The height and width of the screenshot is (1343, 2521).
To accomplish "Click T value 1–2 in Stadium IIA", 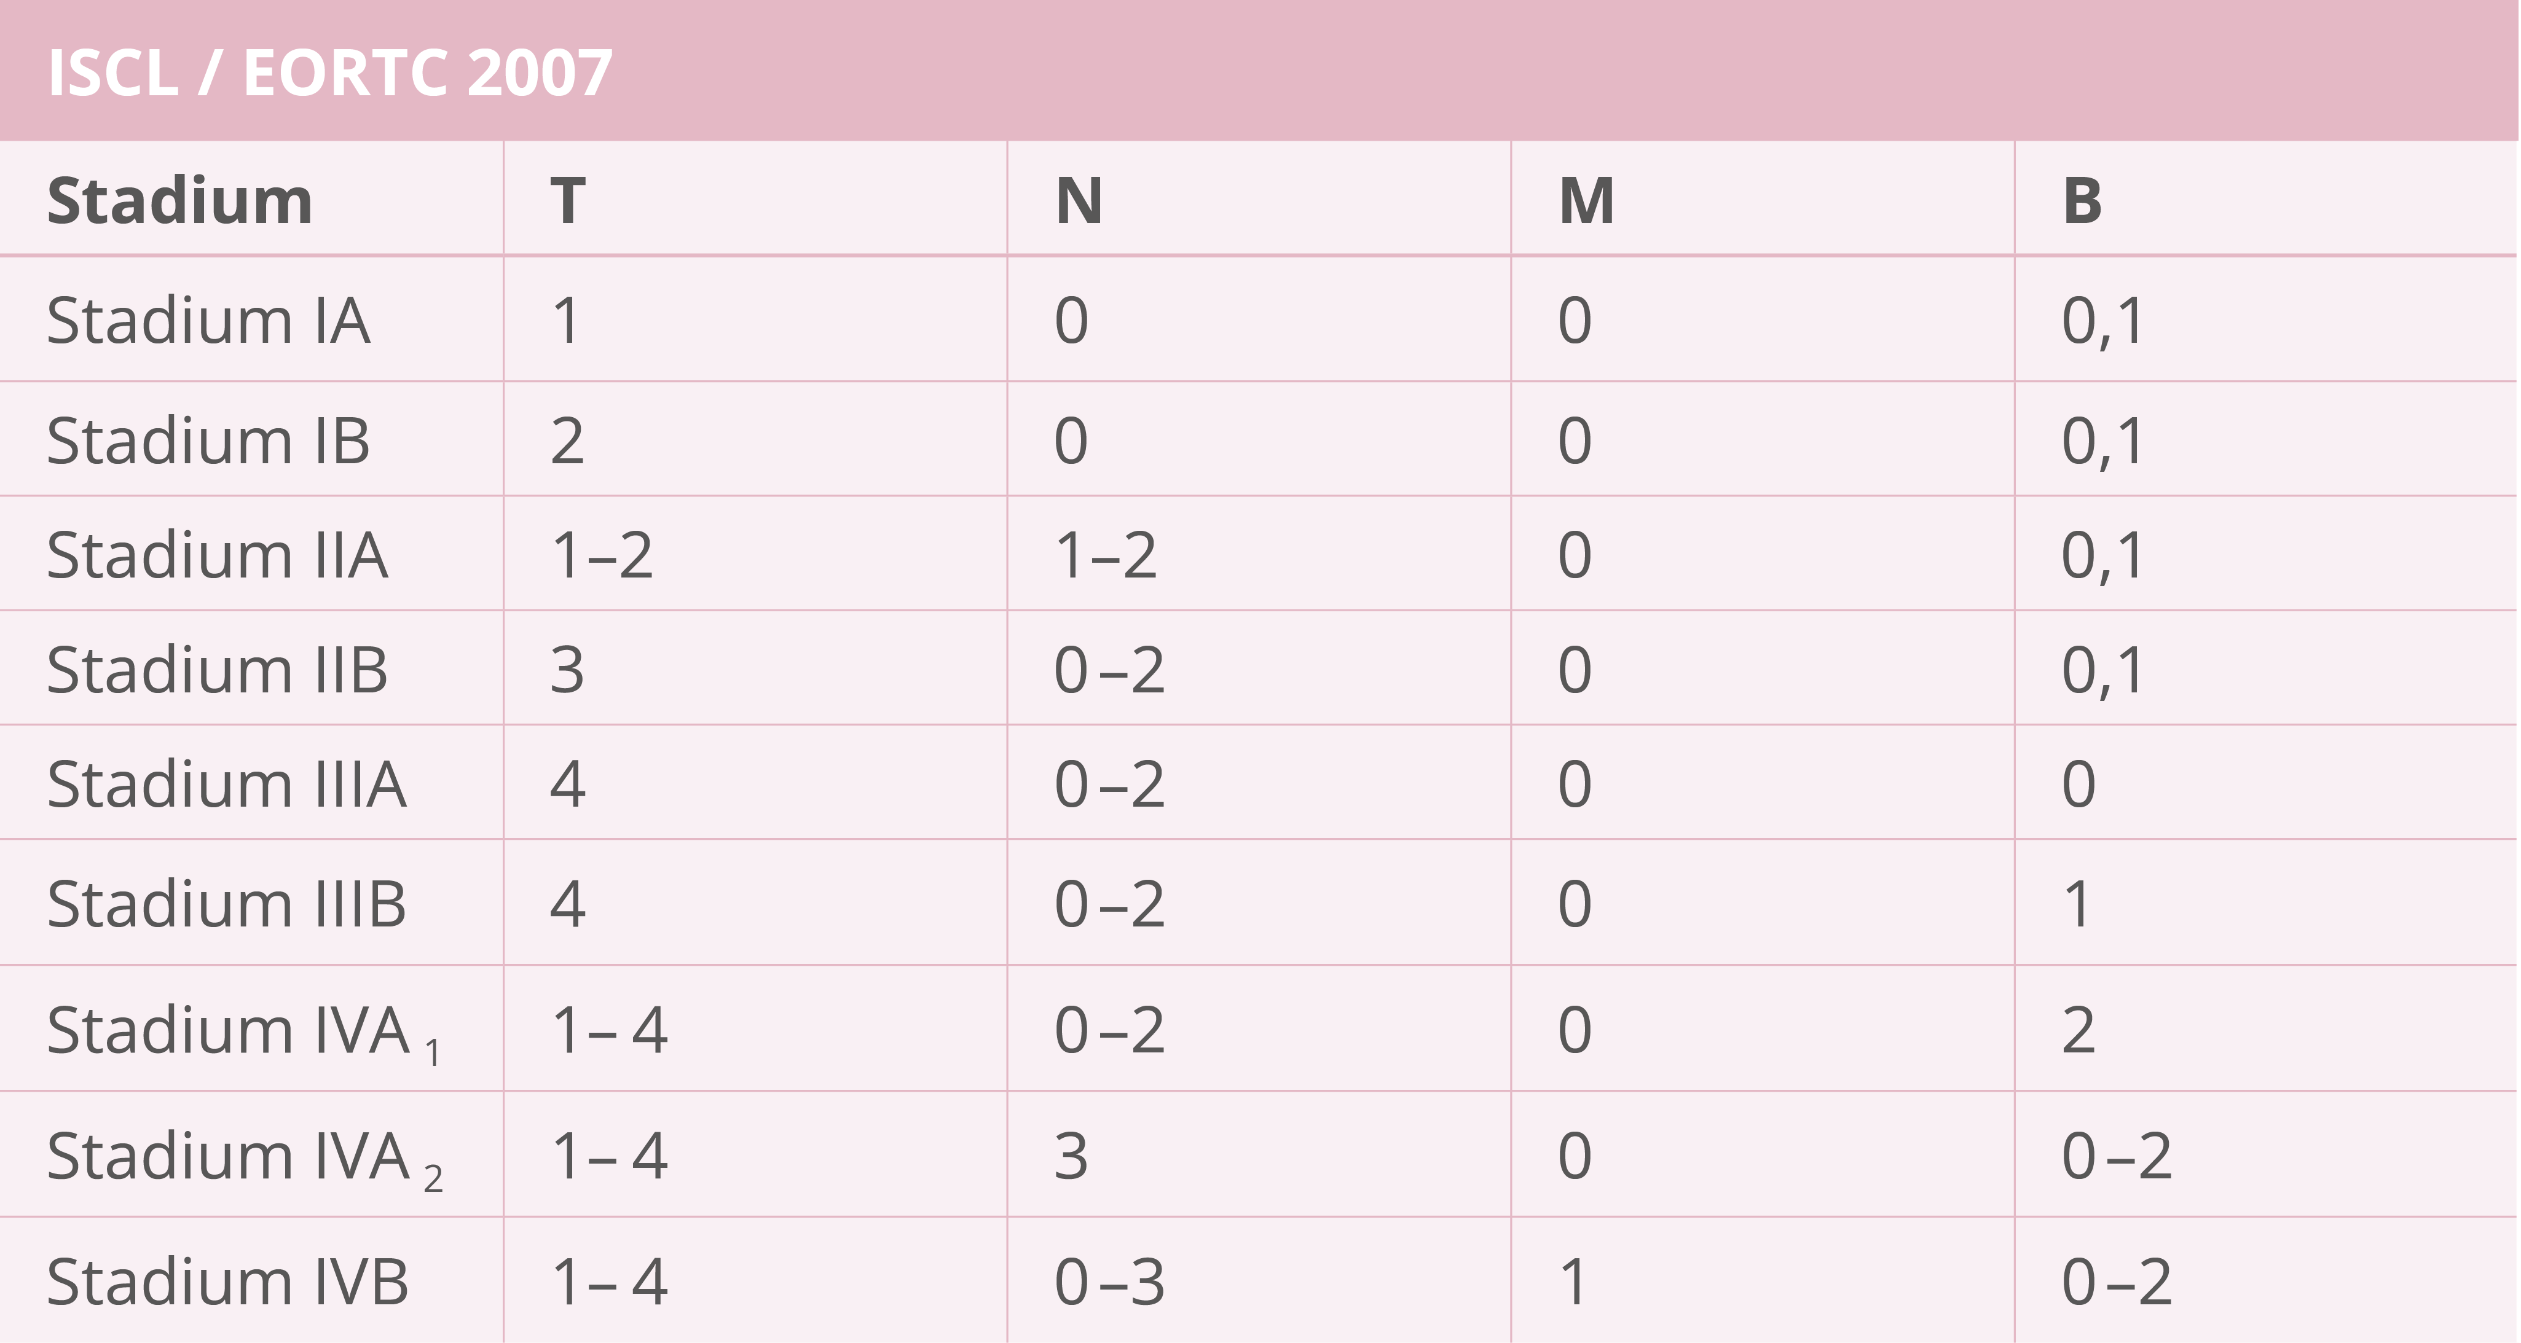I will 601,555.
